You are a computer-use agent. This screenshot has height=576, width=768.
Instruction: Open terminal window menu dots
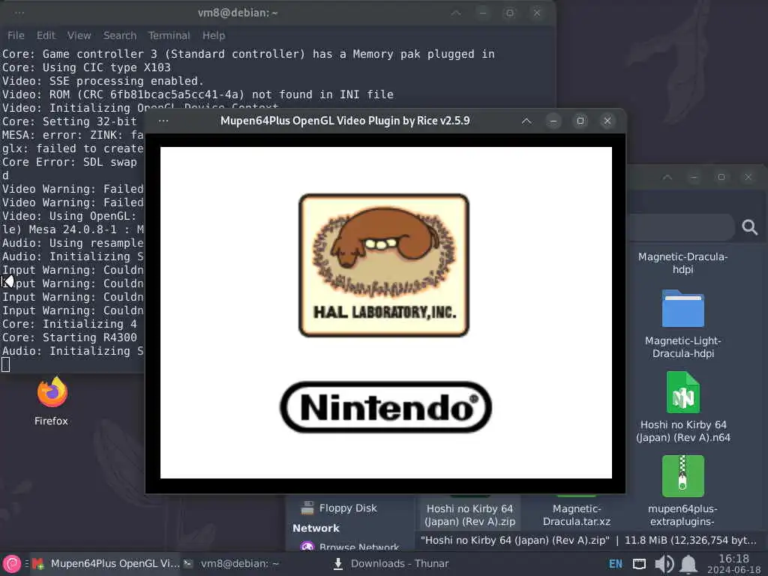pyautogui.click(x=19, y=13)
